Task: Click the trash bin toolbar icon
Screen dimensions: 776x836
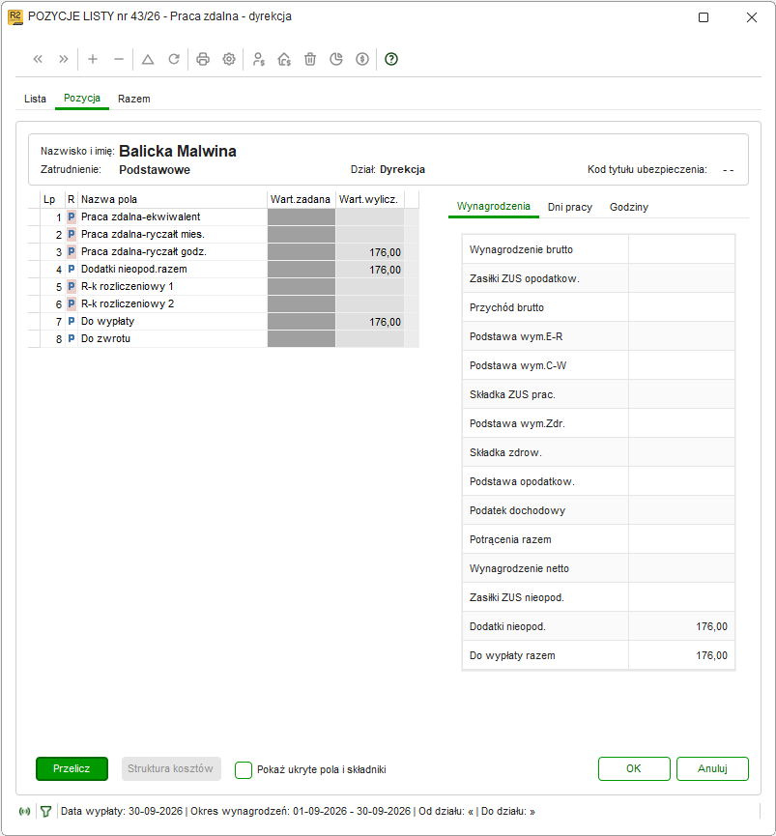Action: tap(310, 59)
